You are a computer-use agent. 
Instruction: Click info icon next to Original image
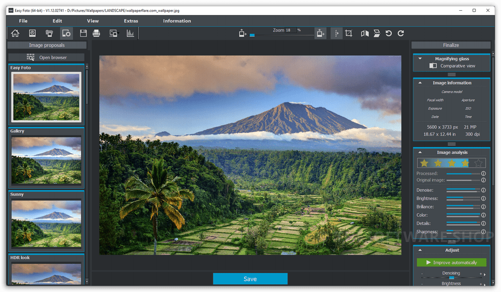483,180
